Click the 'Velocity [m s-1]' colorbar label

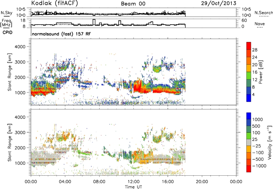pos(270,142)
